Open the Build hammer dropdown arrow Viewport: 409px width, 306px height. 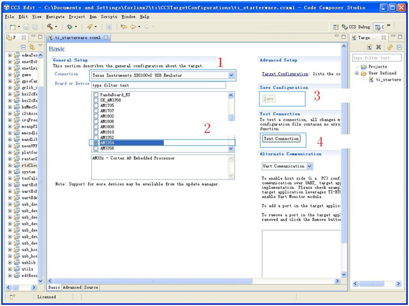[x=56, y=27]
